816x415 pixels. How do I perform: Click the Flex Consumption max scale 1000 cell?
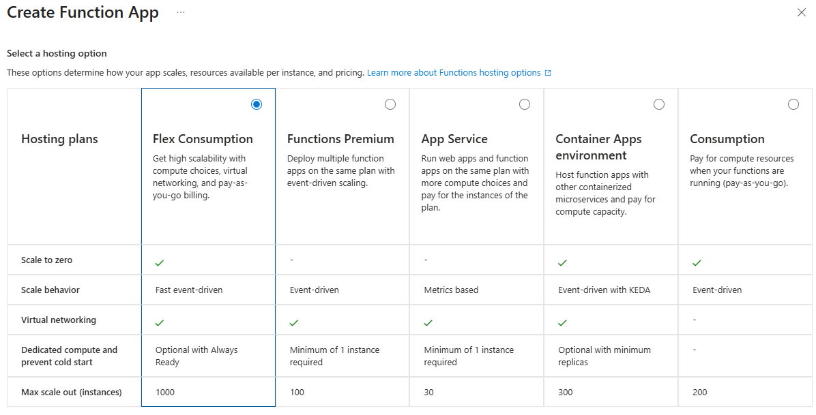165,392
